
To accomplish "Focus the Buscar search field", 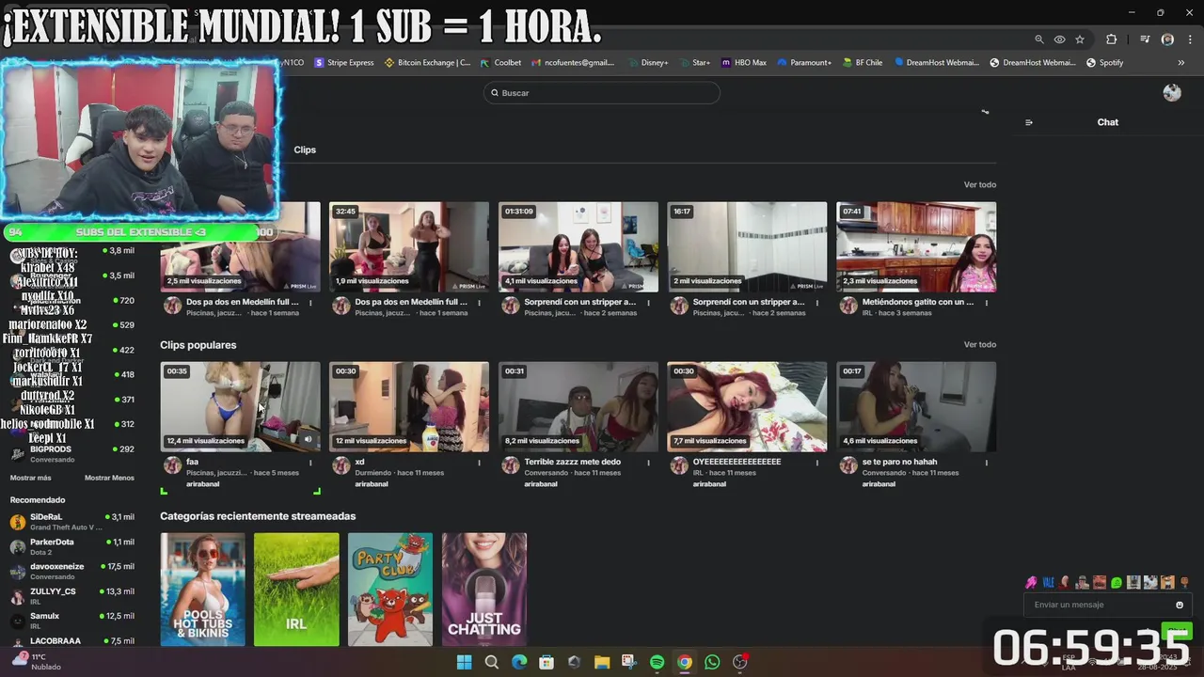I will click(602, 93).
